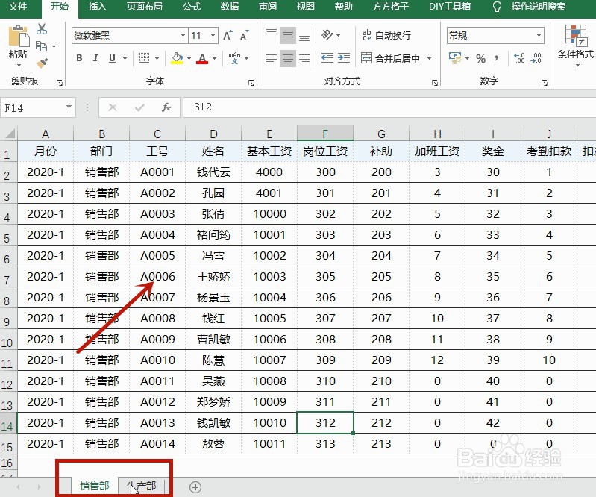Align text right
The width and height of the screenshot is (596, 497).
(x=304, y=58)
